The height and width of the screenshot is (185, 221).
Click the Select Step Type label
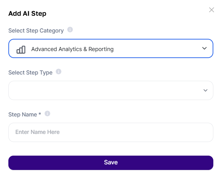[x=30, y=73]
